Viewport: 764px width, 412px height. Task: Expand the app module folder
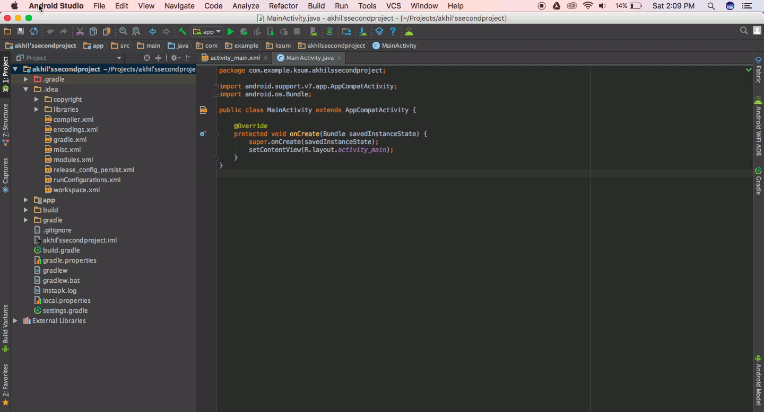pos(25,200)
